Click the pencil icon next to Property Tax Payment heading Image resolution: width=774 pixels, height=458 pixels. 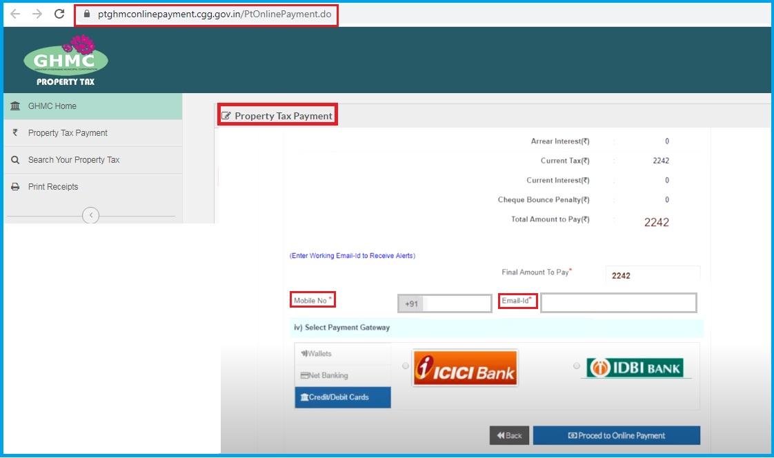click(228, 115)
